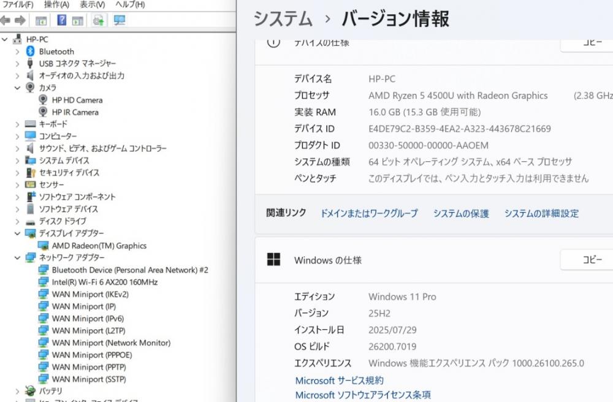Click the scan for hardware changes monitor icon
613x402 pixels.
tap(120, 20)
